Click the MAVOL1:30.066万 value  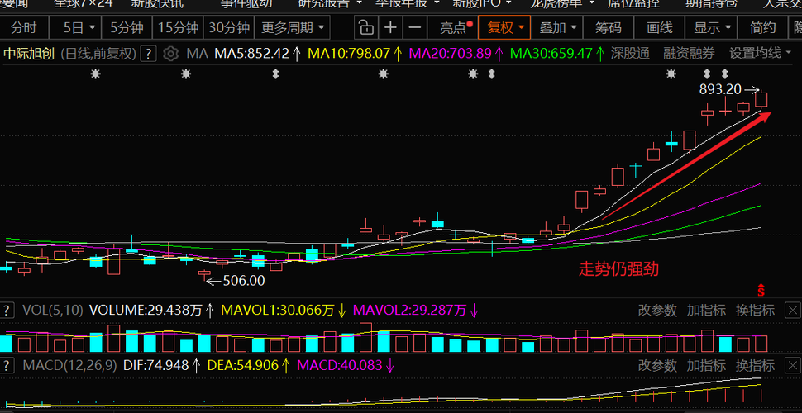click(x=278, y=311)
